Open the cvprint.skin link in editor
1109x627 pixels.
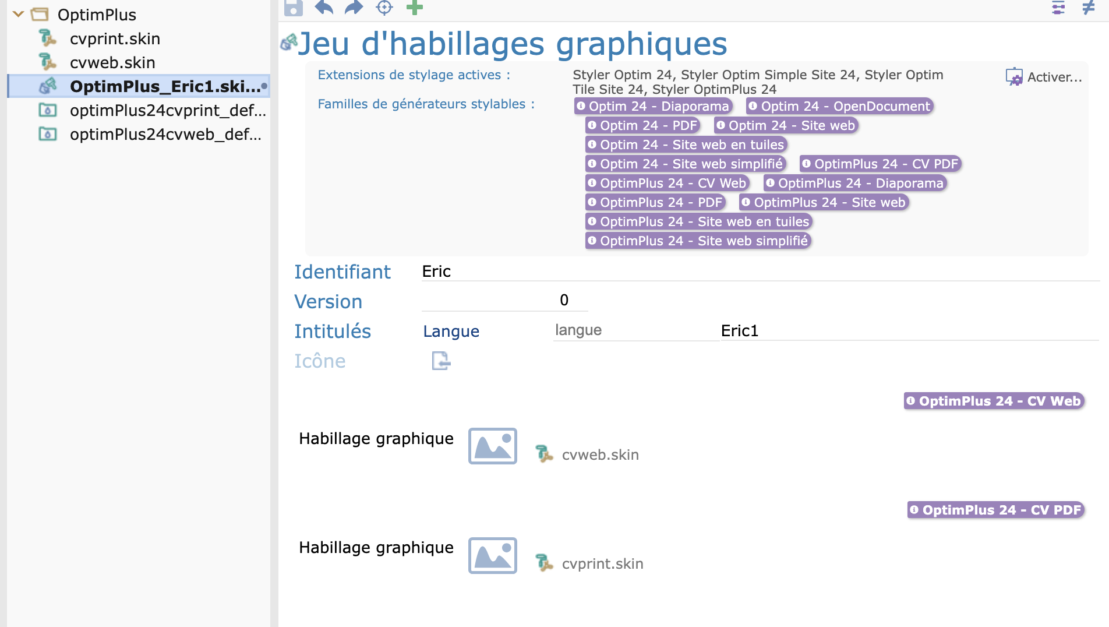coord(602,563)
